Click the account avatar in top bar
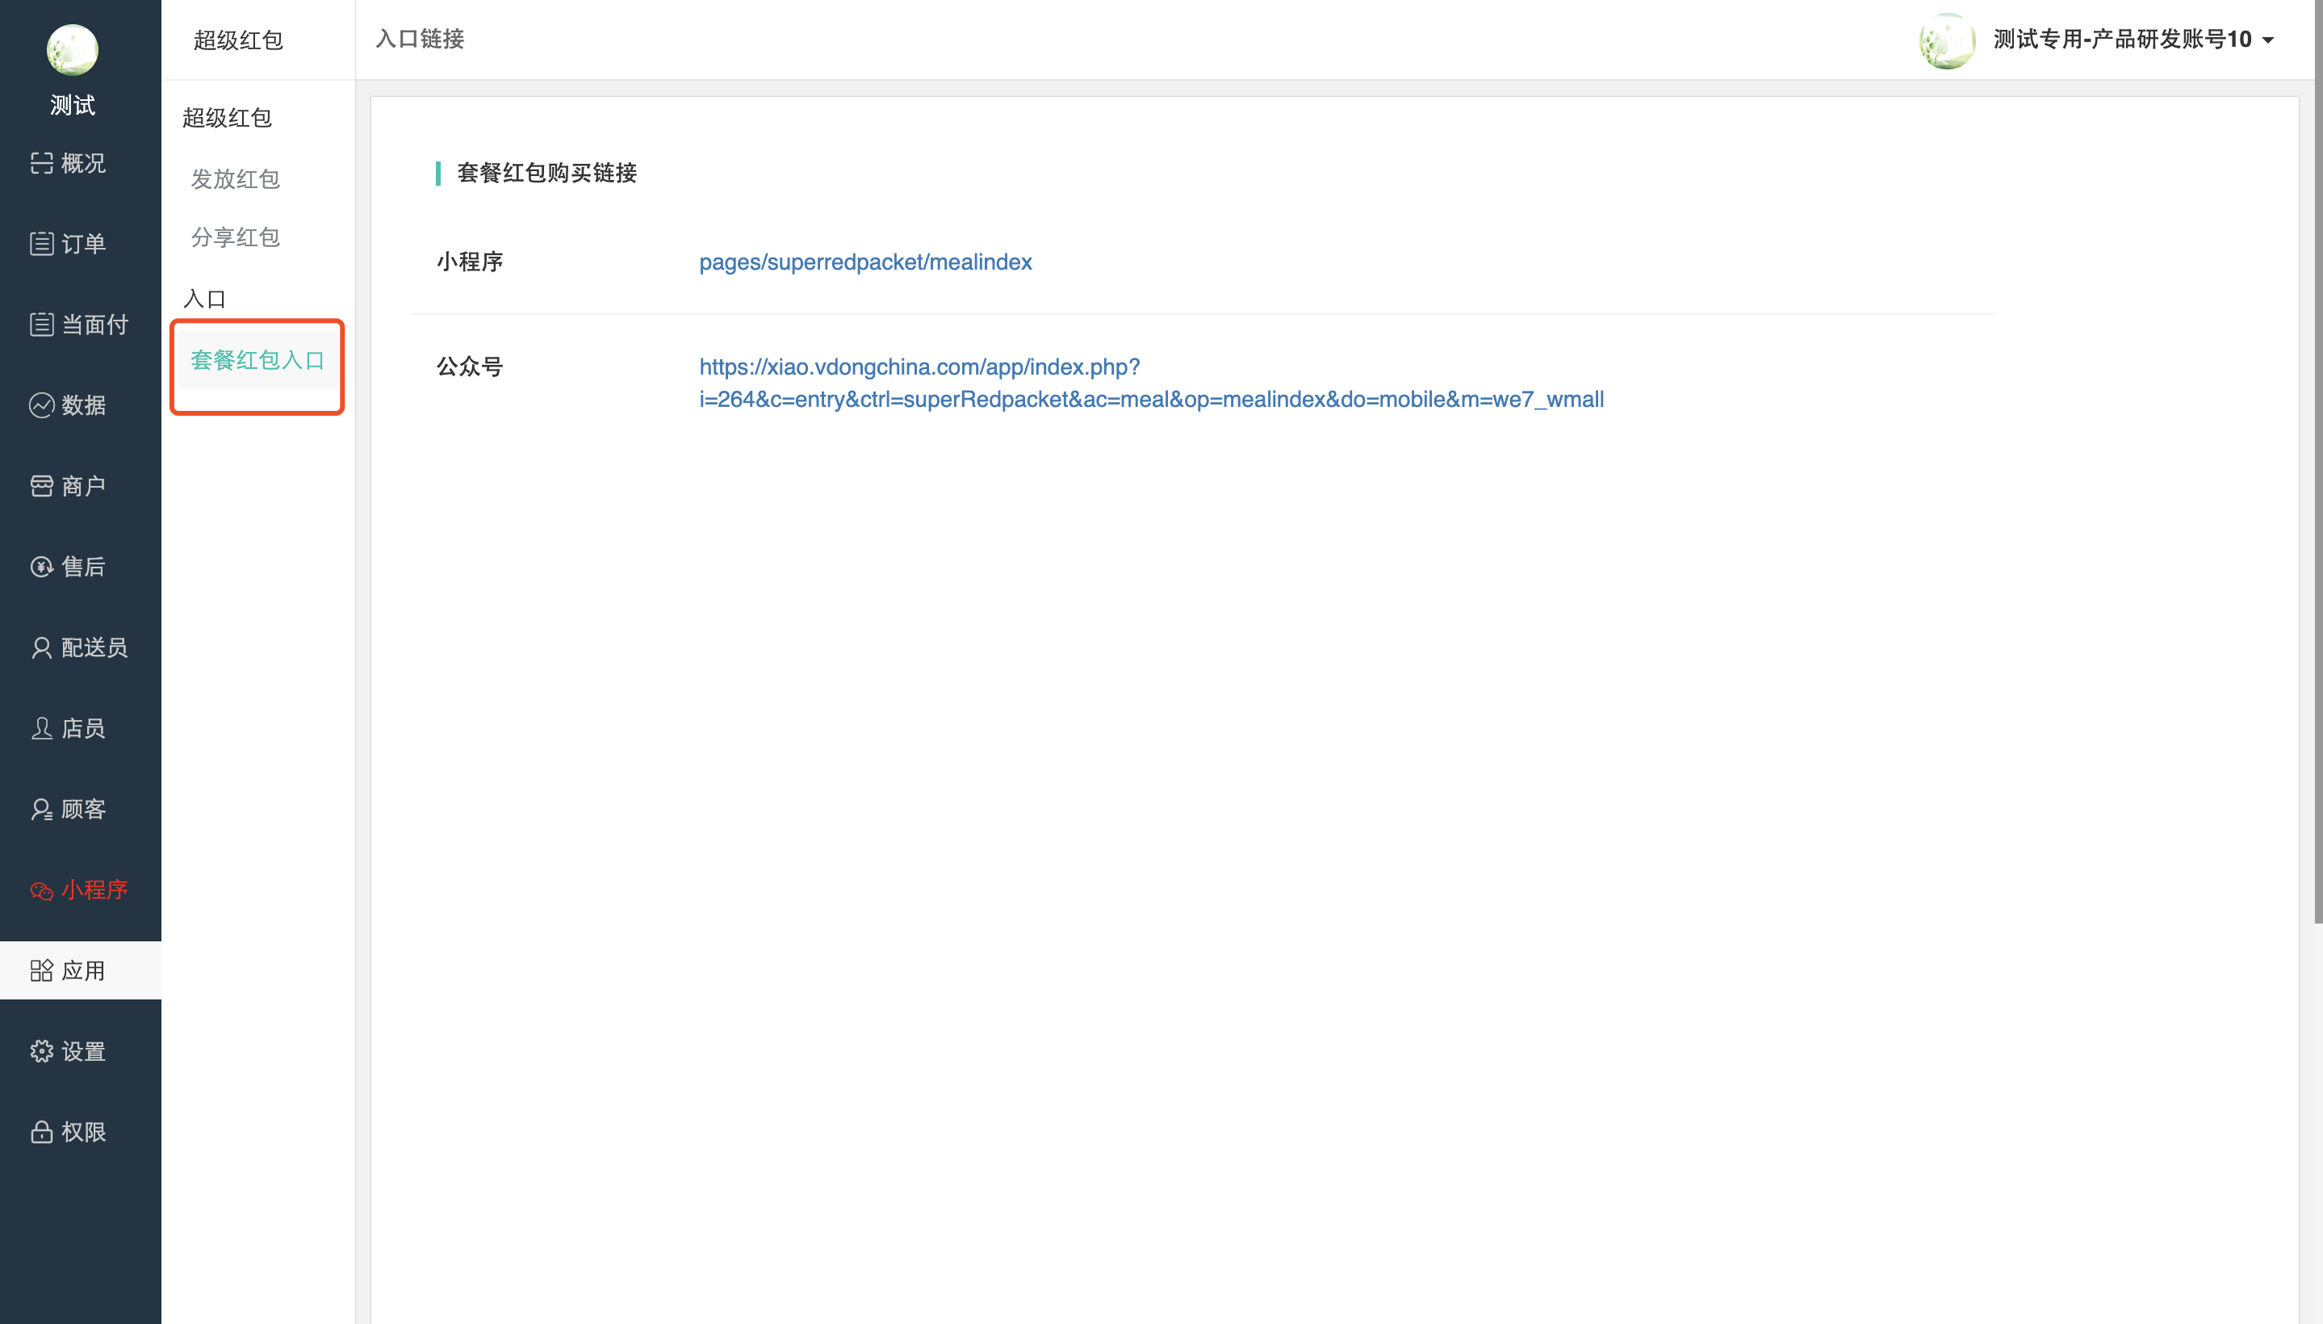The width and height of the screenshot is (2323, 1324). click(1947, 40)
